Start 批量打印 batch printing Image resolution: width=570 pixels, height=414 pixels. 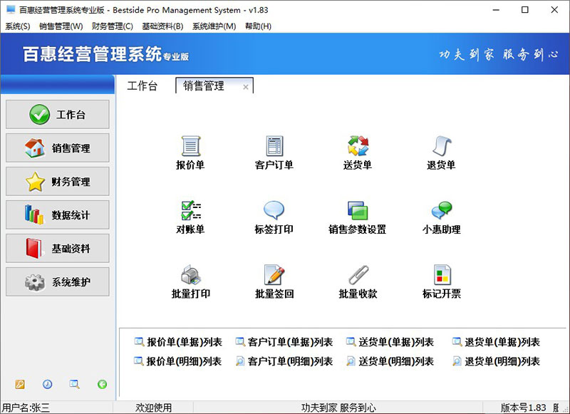tap(190, 281)
